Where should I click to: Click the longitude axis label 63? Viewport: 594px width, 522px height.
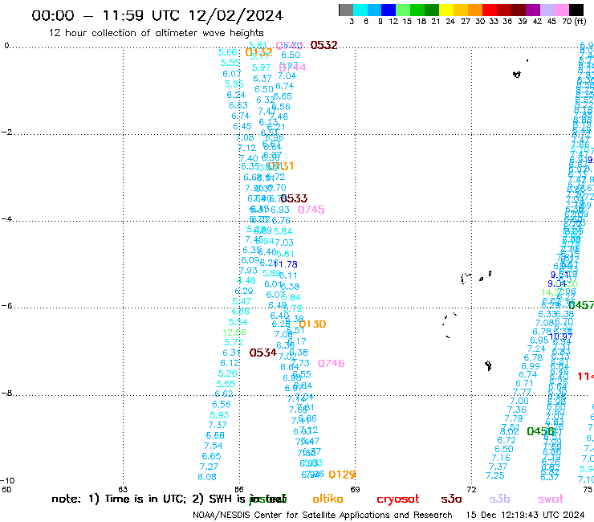click(x=123, y=489)
